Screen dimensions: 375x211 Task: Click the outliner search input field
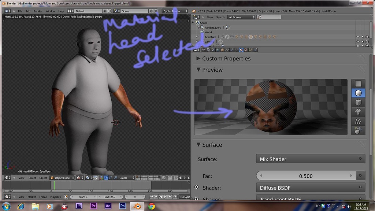[268, 17]
